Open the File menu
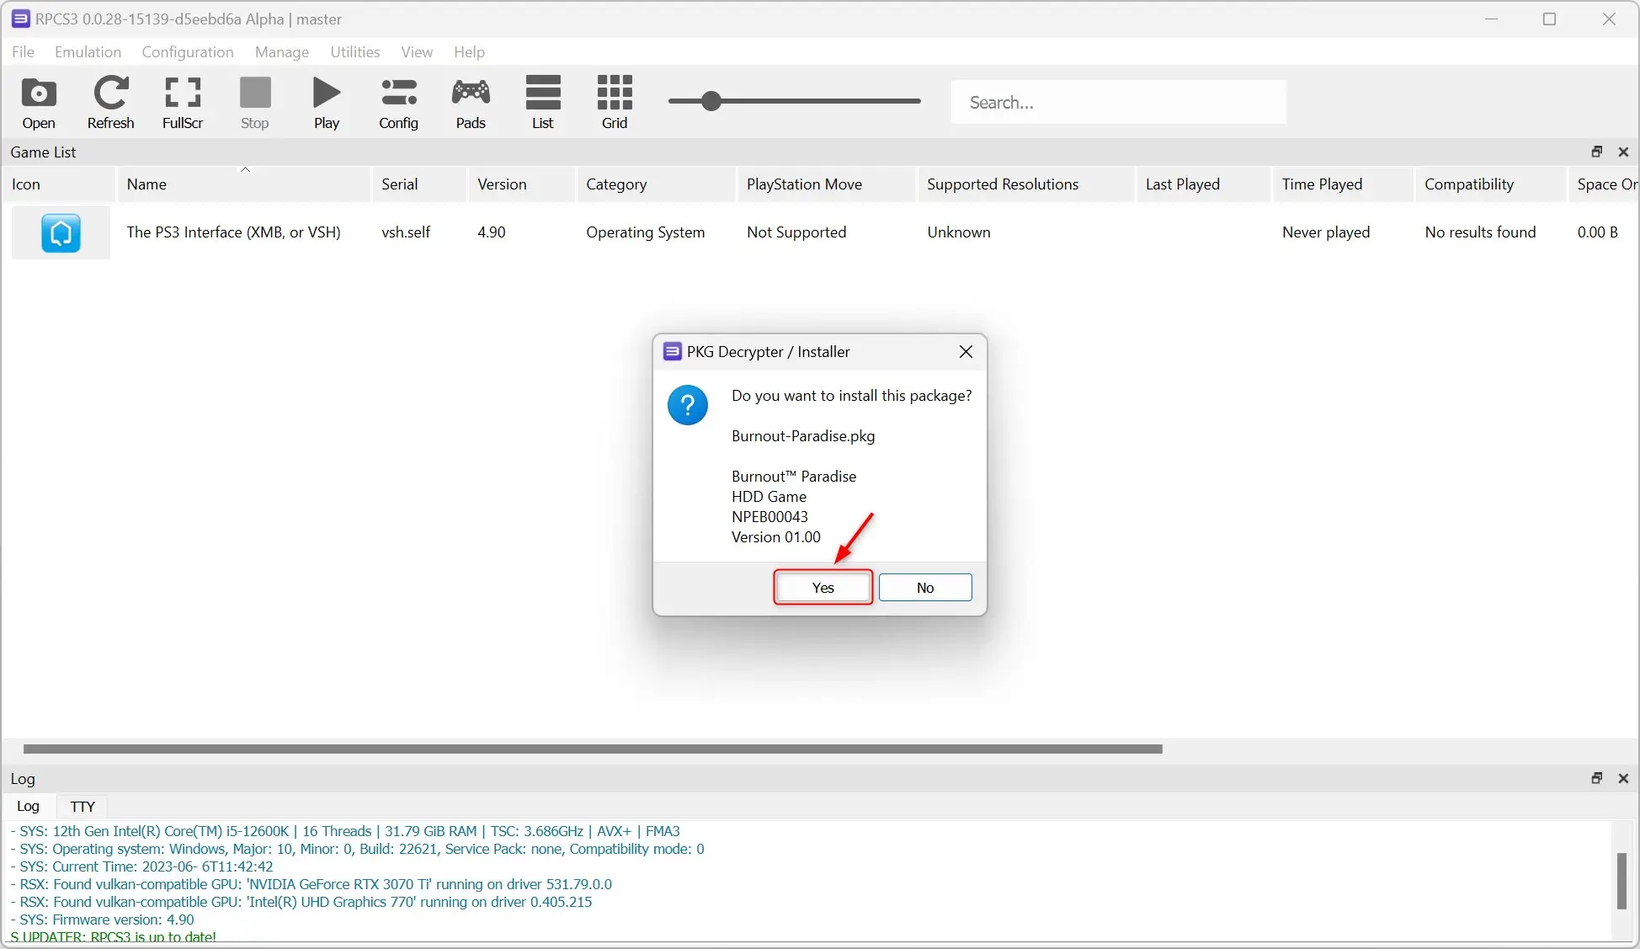Viewport: 1640px width, 949px height. pyautogui.click(x=24, y=51)
